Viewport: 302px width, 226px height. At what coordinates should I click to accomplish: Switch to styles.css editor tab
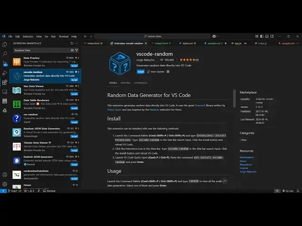[188, 43]
